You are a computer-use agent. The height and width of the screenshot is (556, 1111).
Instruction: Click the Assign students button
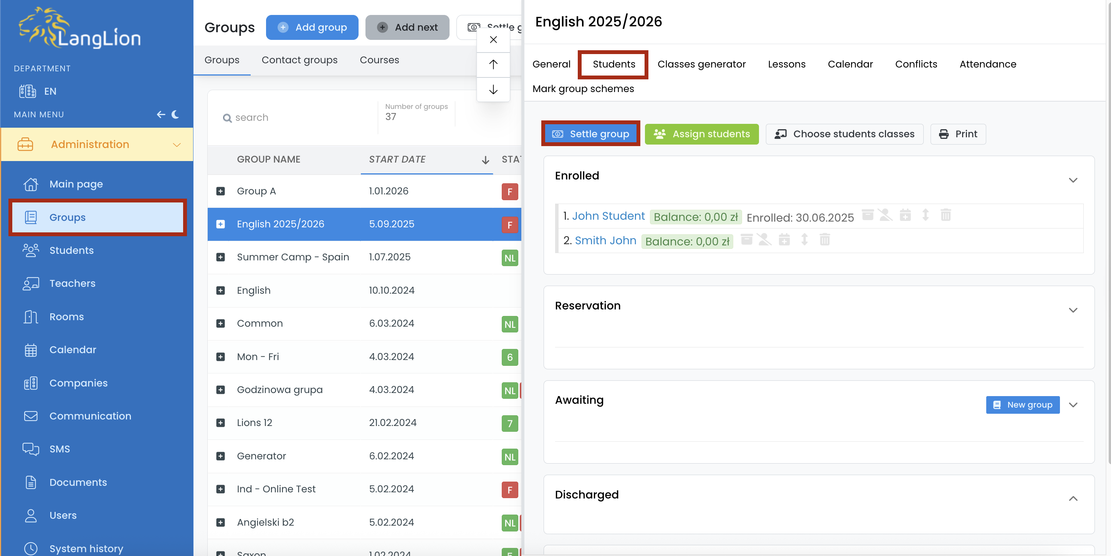tap(702, 134)
